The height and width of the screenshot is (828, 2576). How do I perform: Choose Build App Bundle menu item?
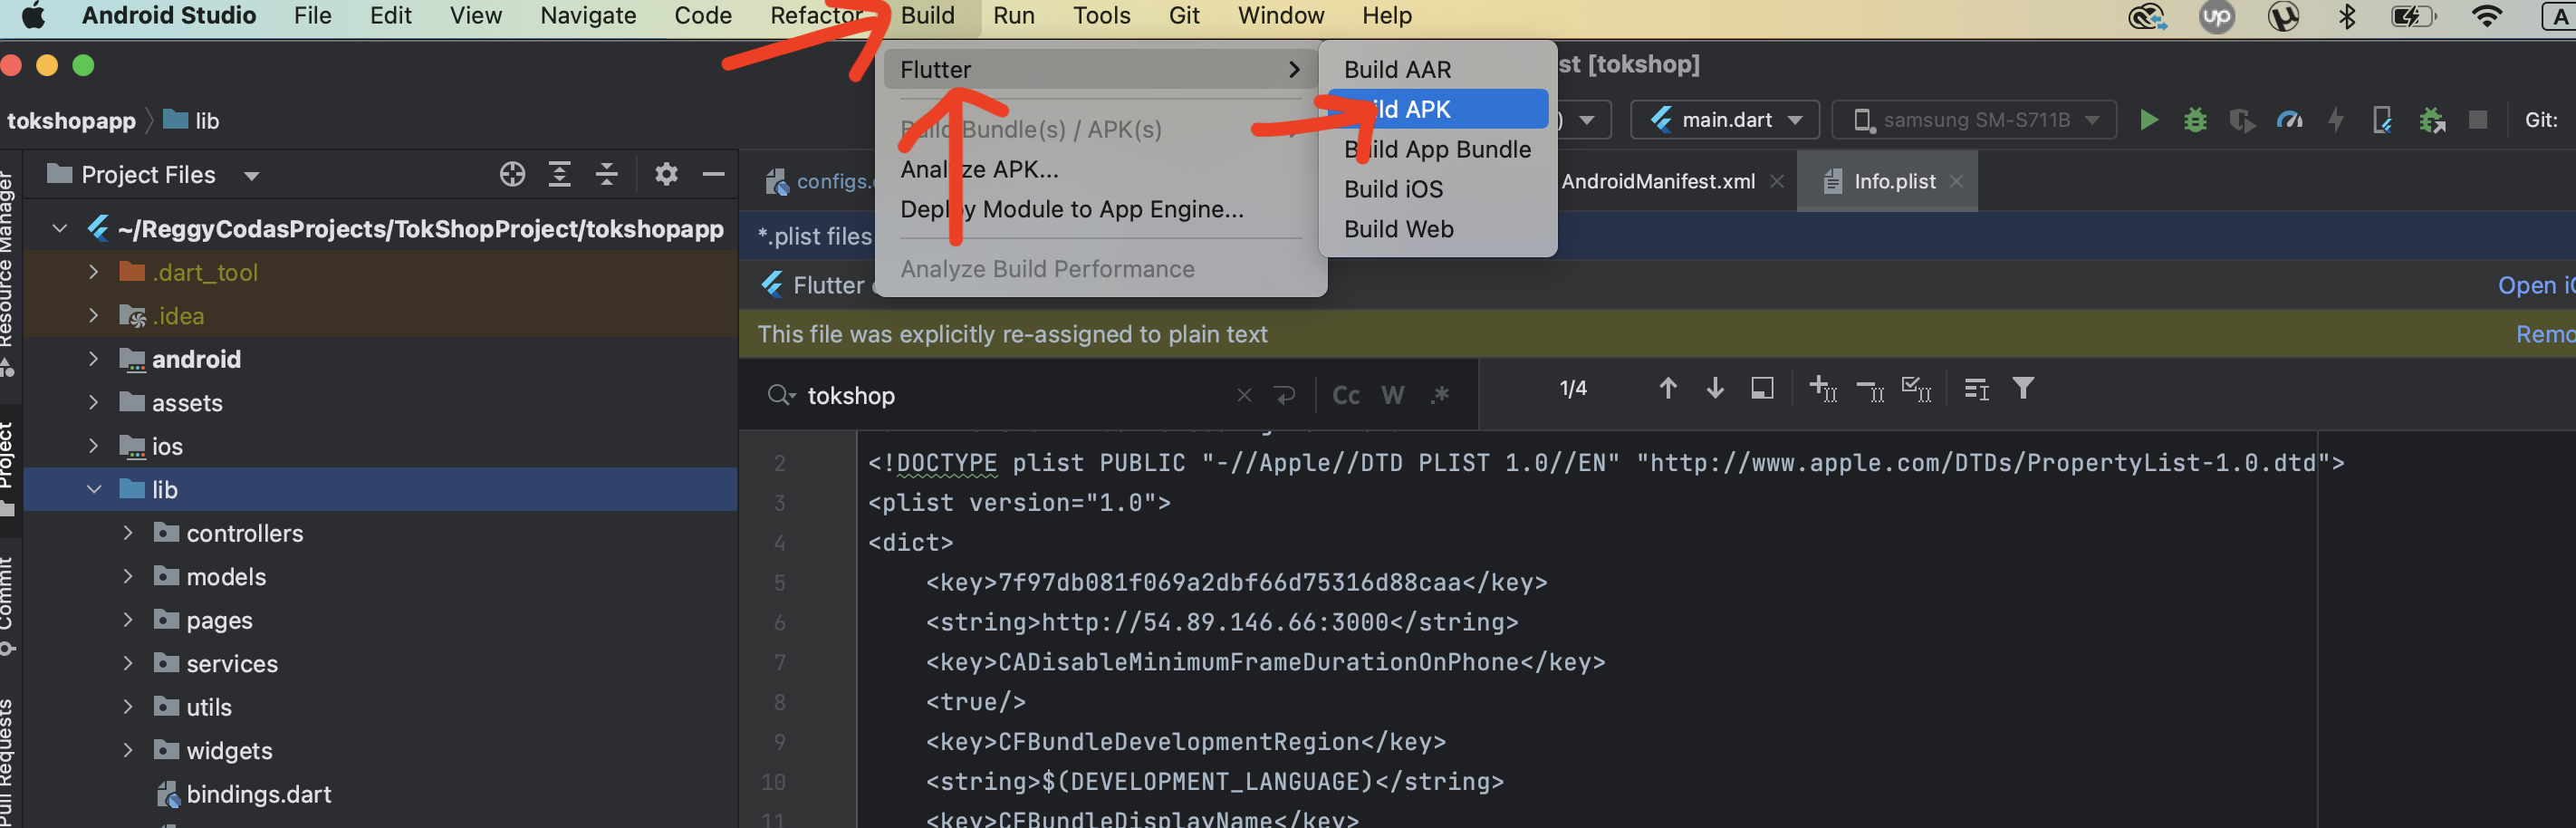[x=1436, y=149]
